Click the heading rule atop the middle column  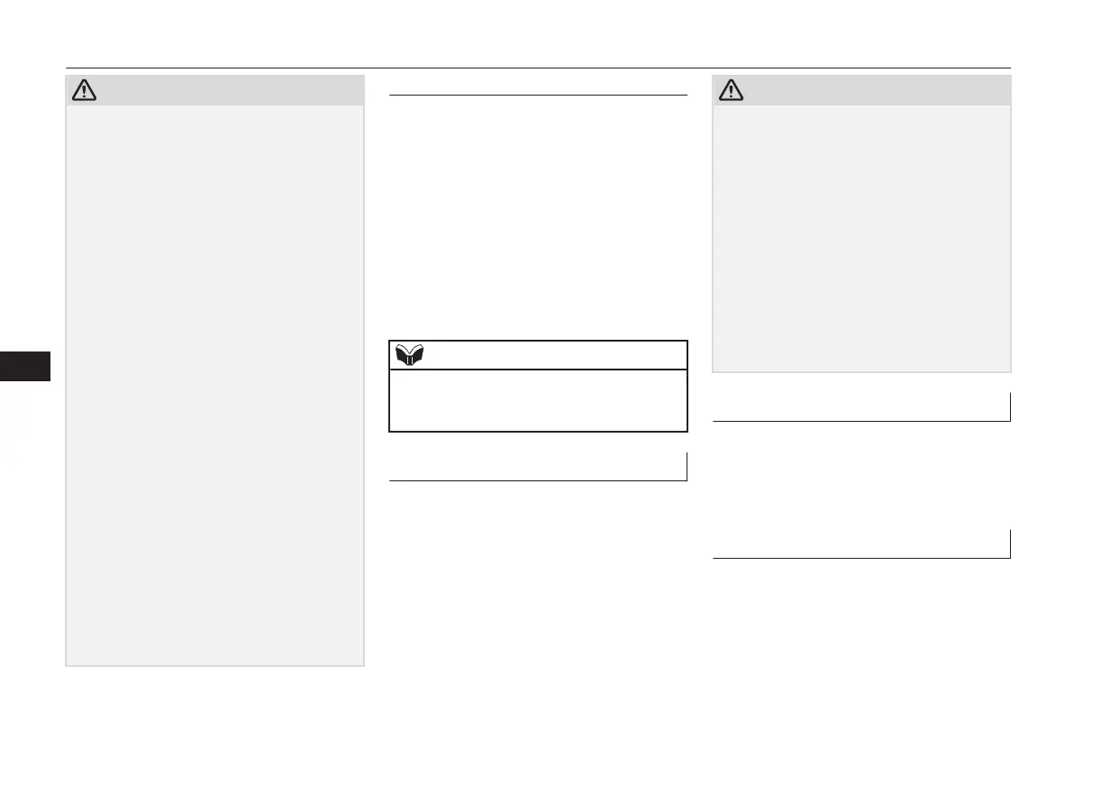(x=538, y=95)
